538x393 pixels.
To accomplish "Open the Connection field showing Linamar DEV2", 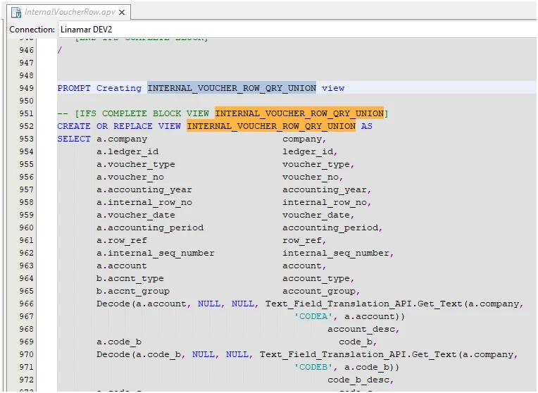I will click(296, 30).
